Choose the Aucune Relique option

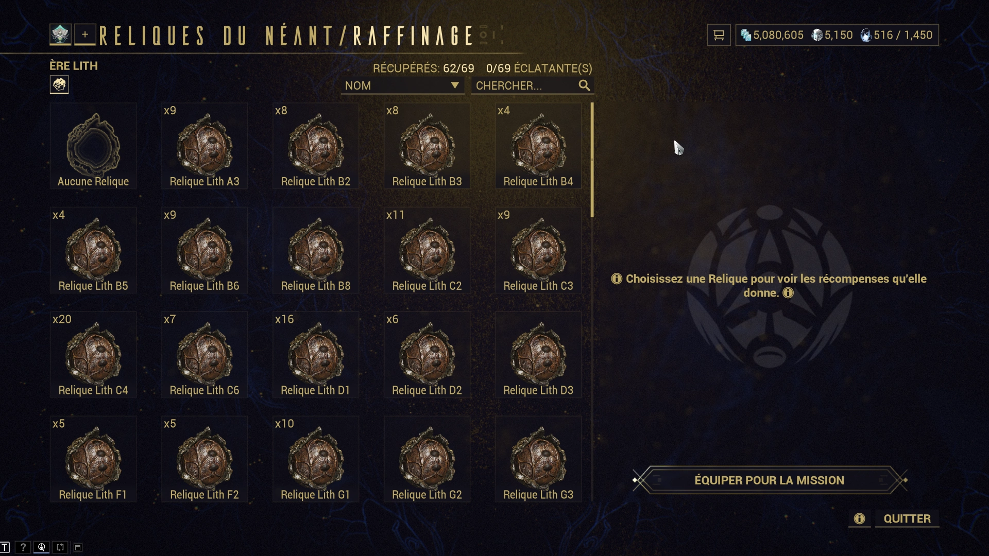(x=93, y=146)
